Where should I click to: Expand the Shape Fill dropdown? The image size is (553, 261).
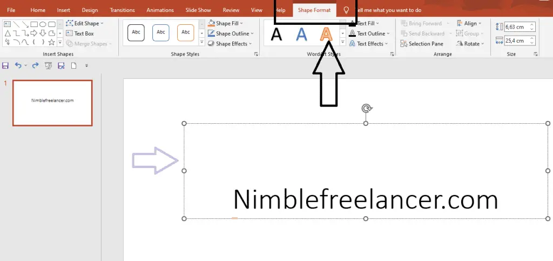click(229, 24)
